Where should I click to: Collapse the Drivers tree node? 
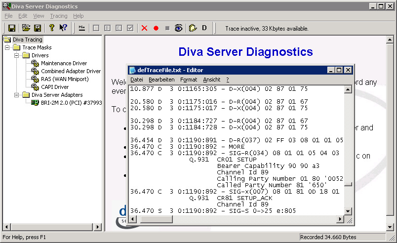16,55
